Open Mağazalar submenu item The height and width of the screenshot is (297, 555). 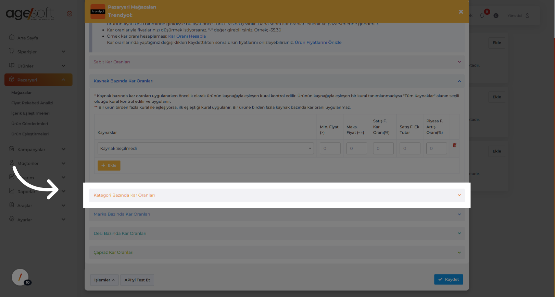(x=22, y=93)
